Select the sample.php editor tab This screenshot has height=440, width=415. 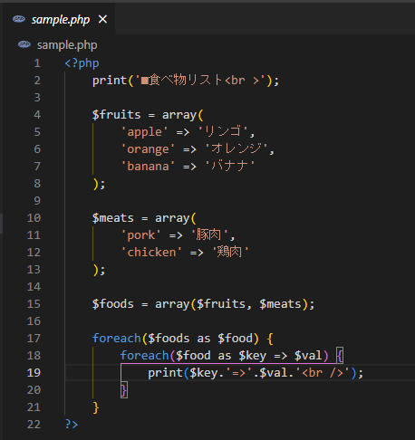(60, 20)
